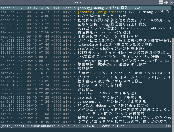The image size is (174, 132).
Task: Select commit 742cd75 about CSS files
Action: (x=86, y=57)
